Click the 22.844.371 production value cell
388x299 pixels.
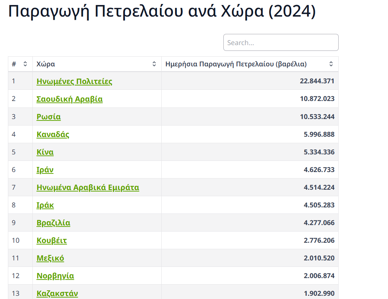tap(317, 81)
